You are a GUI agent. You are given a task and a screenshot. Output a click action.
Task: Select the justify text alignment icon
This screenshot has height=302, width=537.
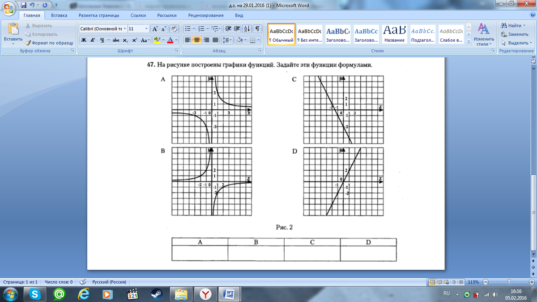(215, 40)
